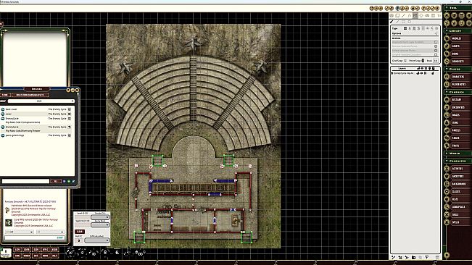Open the group dropdown in Images window
The height and width of the screenshot is (265, 472).
[41, 101]
